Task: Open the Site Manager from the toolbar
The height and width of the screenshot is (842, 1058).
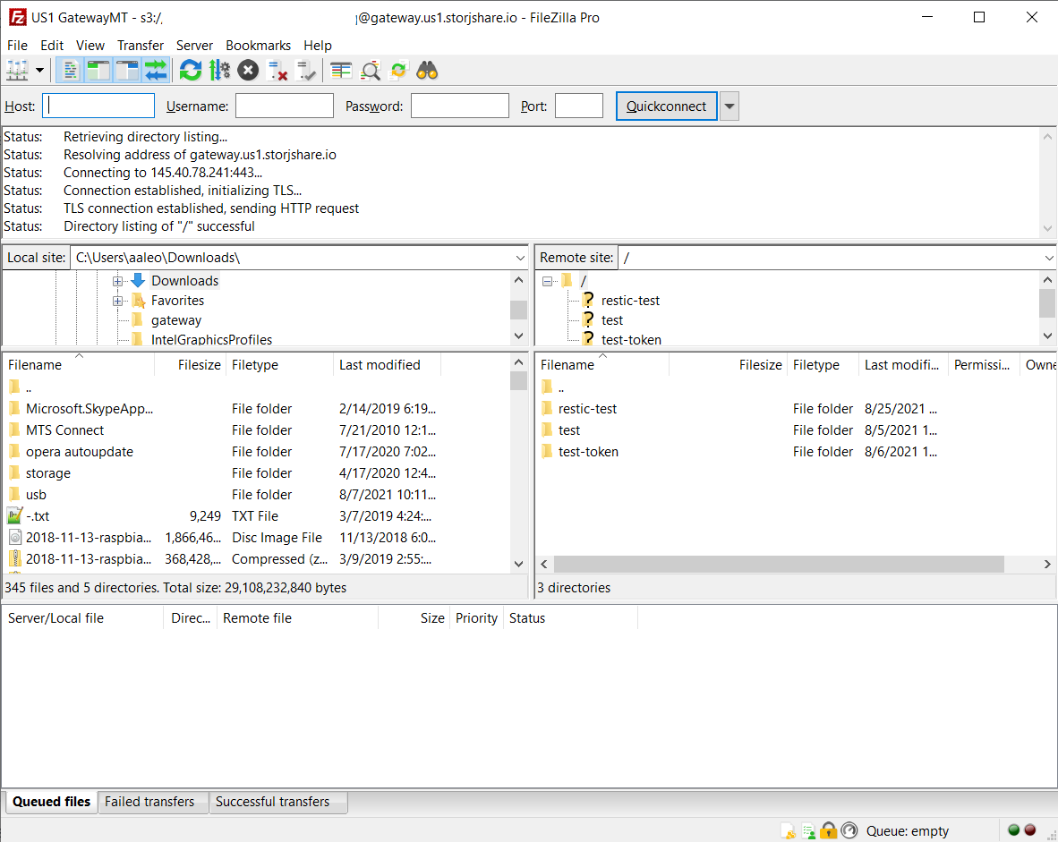Action: point(17,70)
